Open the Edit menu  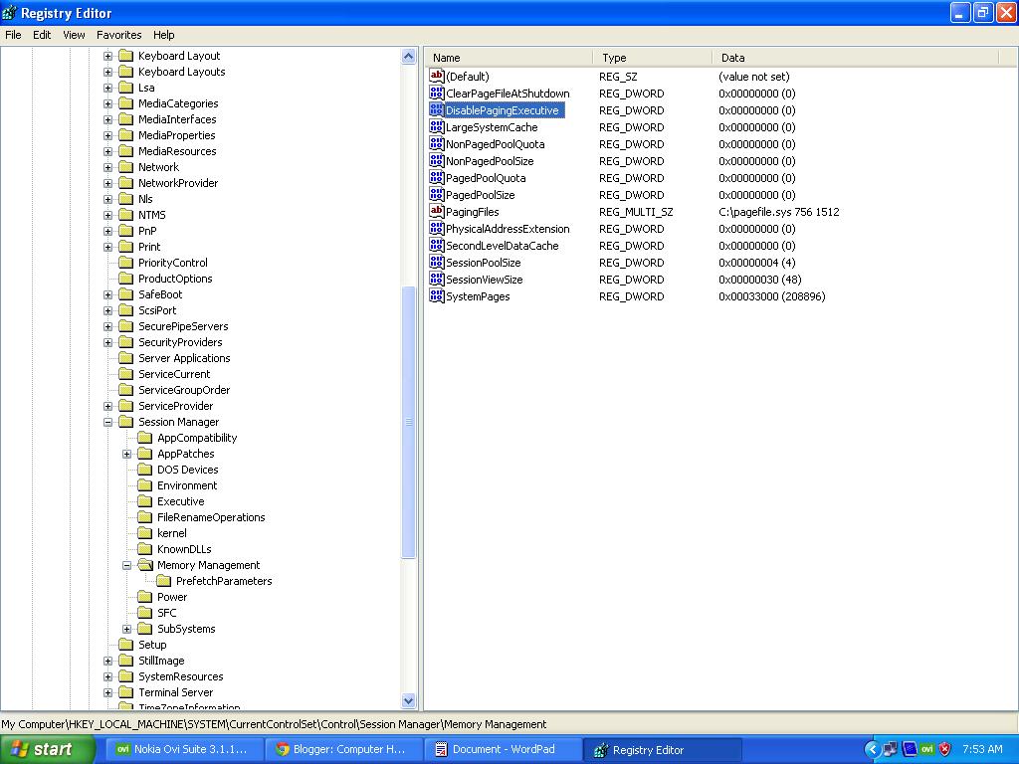coord(42,35)
